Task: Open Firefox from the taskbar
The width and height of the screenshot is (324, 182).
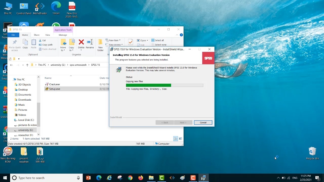Action: 140,178
